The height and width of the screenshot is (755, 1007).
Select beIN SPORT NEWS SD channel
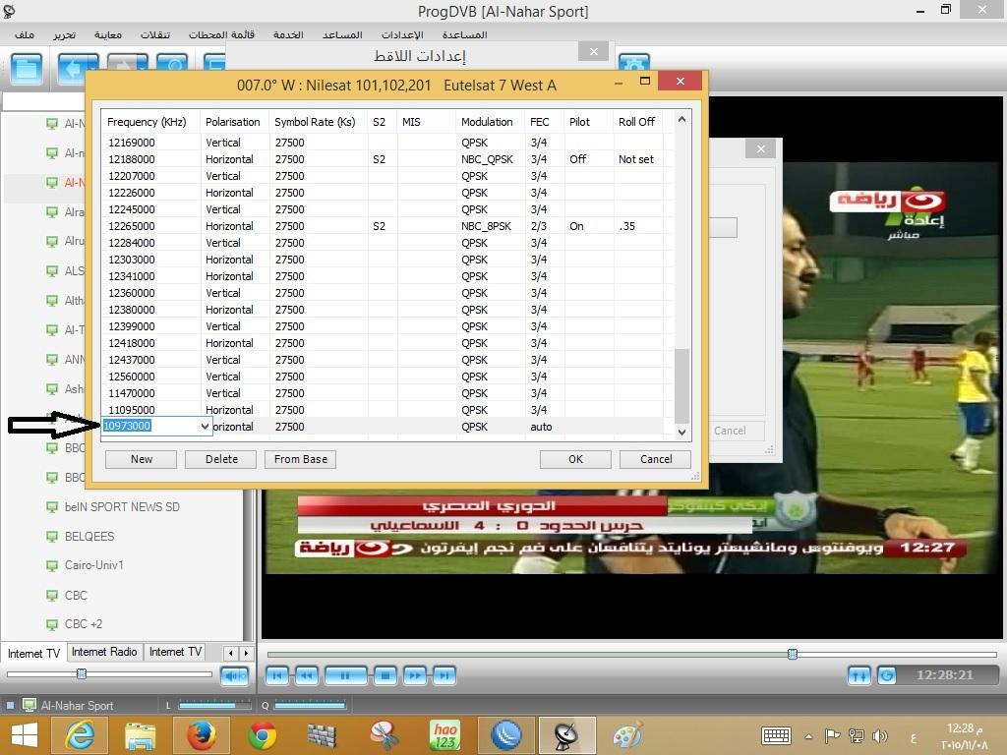click(122, 506)
